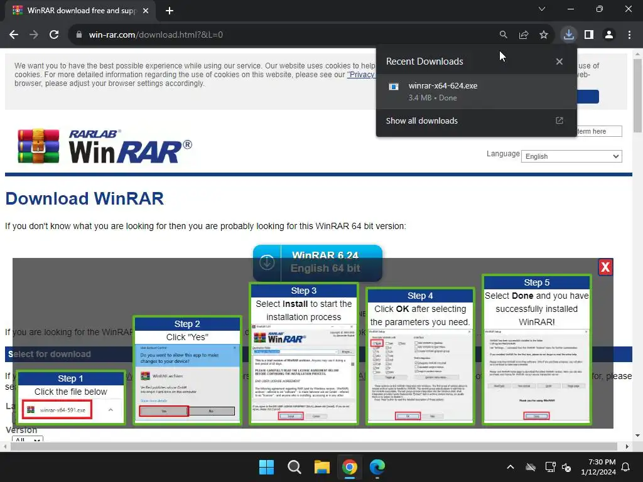Open the Chrome side panel
Viewport: 643px width, 482px height.
click(589, 35)
